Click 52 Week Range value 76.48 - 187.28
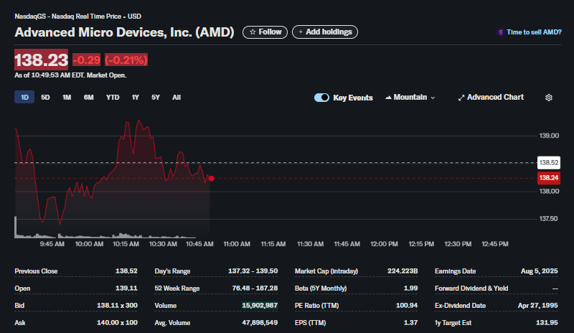This screenshot has height=333, width=574. coord(255,289)
